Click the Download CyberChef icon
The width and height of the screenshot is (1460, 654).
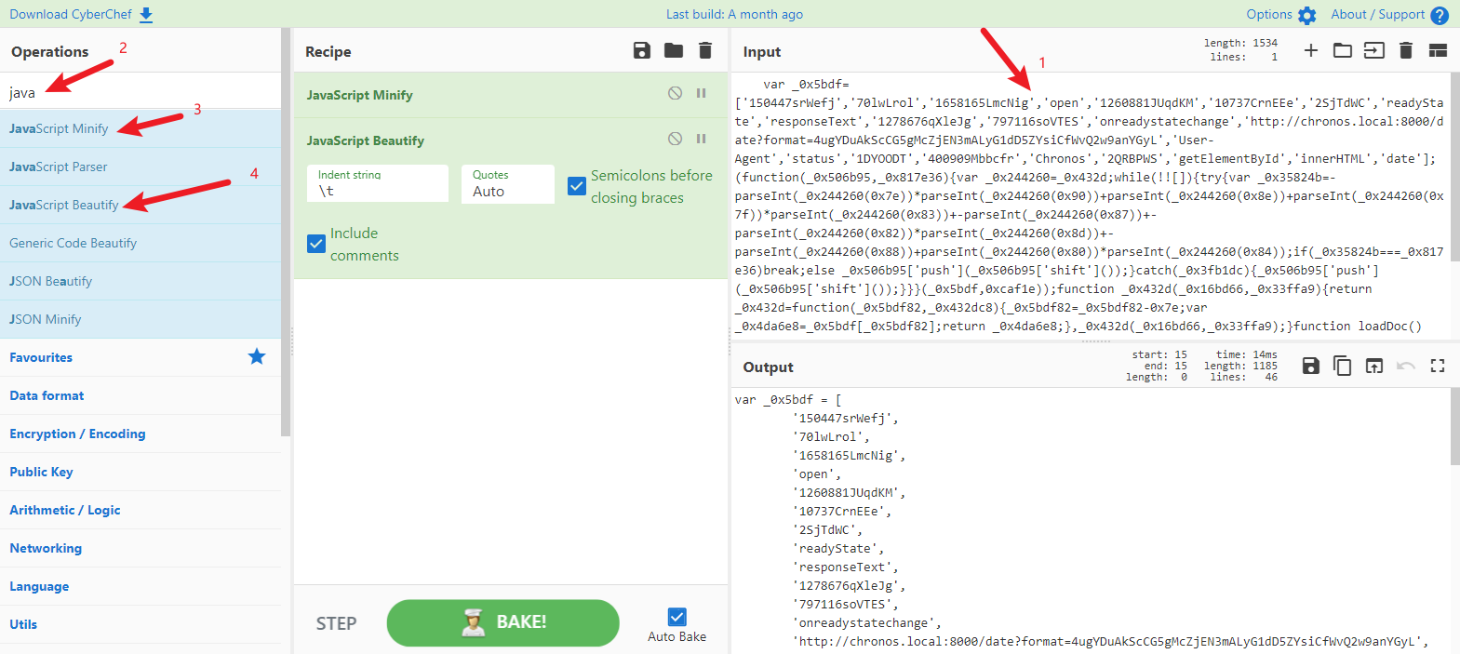pyautogui.click(x=146, y=15)
